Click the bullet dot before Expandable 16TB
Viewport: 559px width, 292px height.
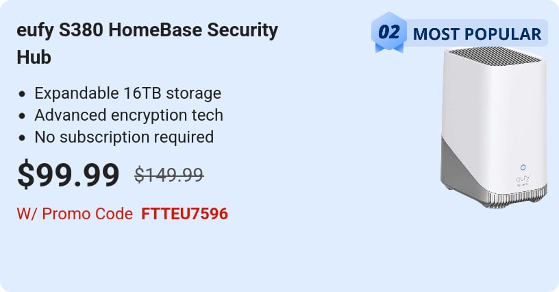(22, 94)
